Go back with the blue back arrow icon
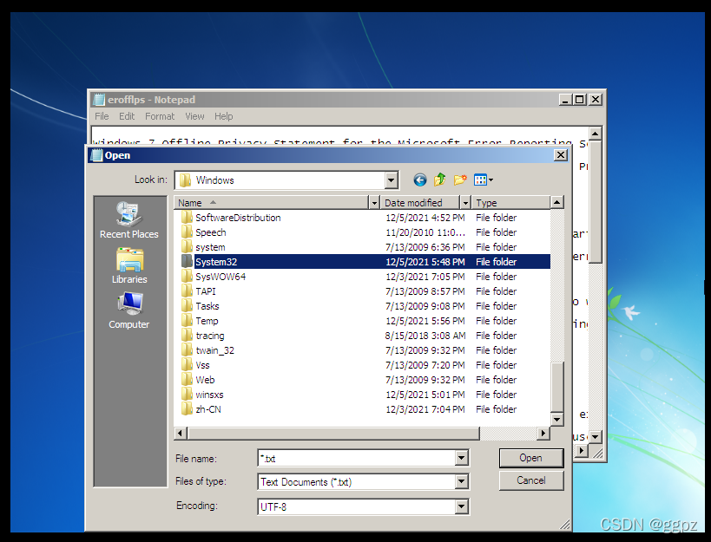Image resolution: width=711 pixels, height=542 pixels. pyautogui.click(x=420, y=180)
